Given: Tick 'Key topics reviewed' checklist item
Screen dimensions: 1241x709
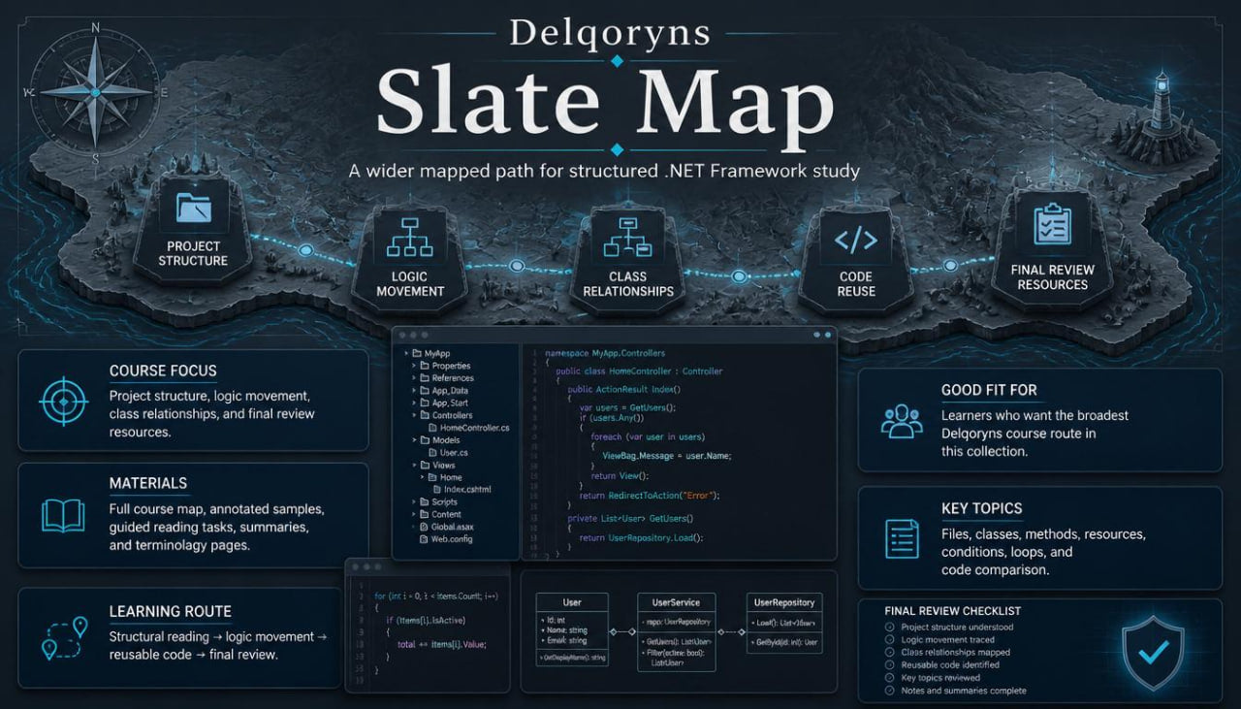Looking at the screenshot, I should click(890, 678).
